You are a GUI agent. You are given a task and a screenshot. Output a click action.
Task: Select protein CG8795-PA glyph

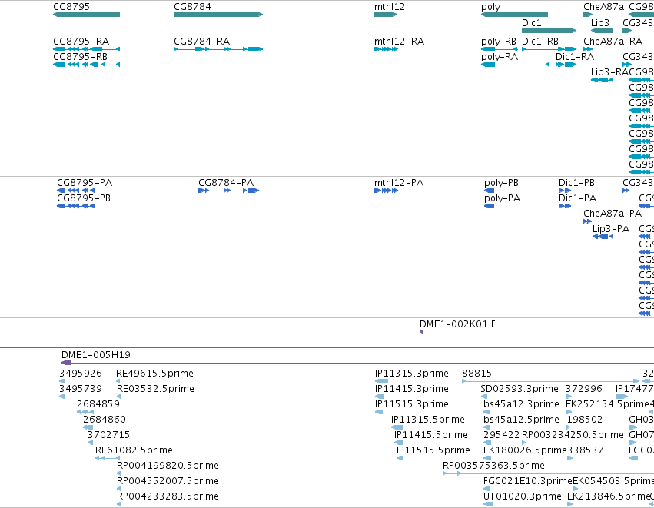(76, 191)
